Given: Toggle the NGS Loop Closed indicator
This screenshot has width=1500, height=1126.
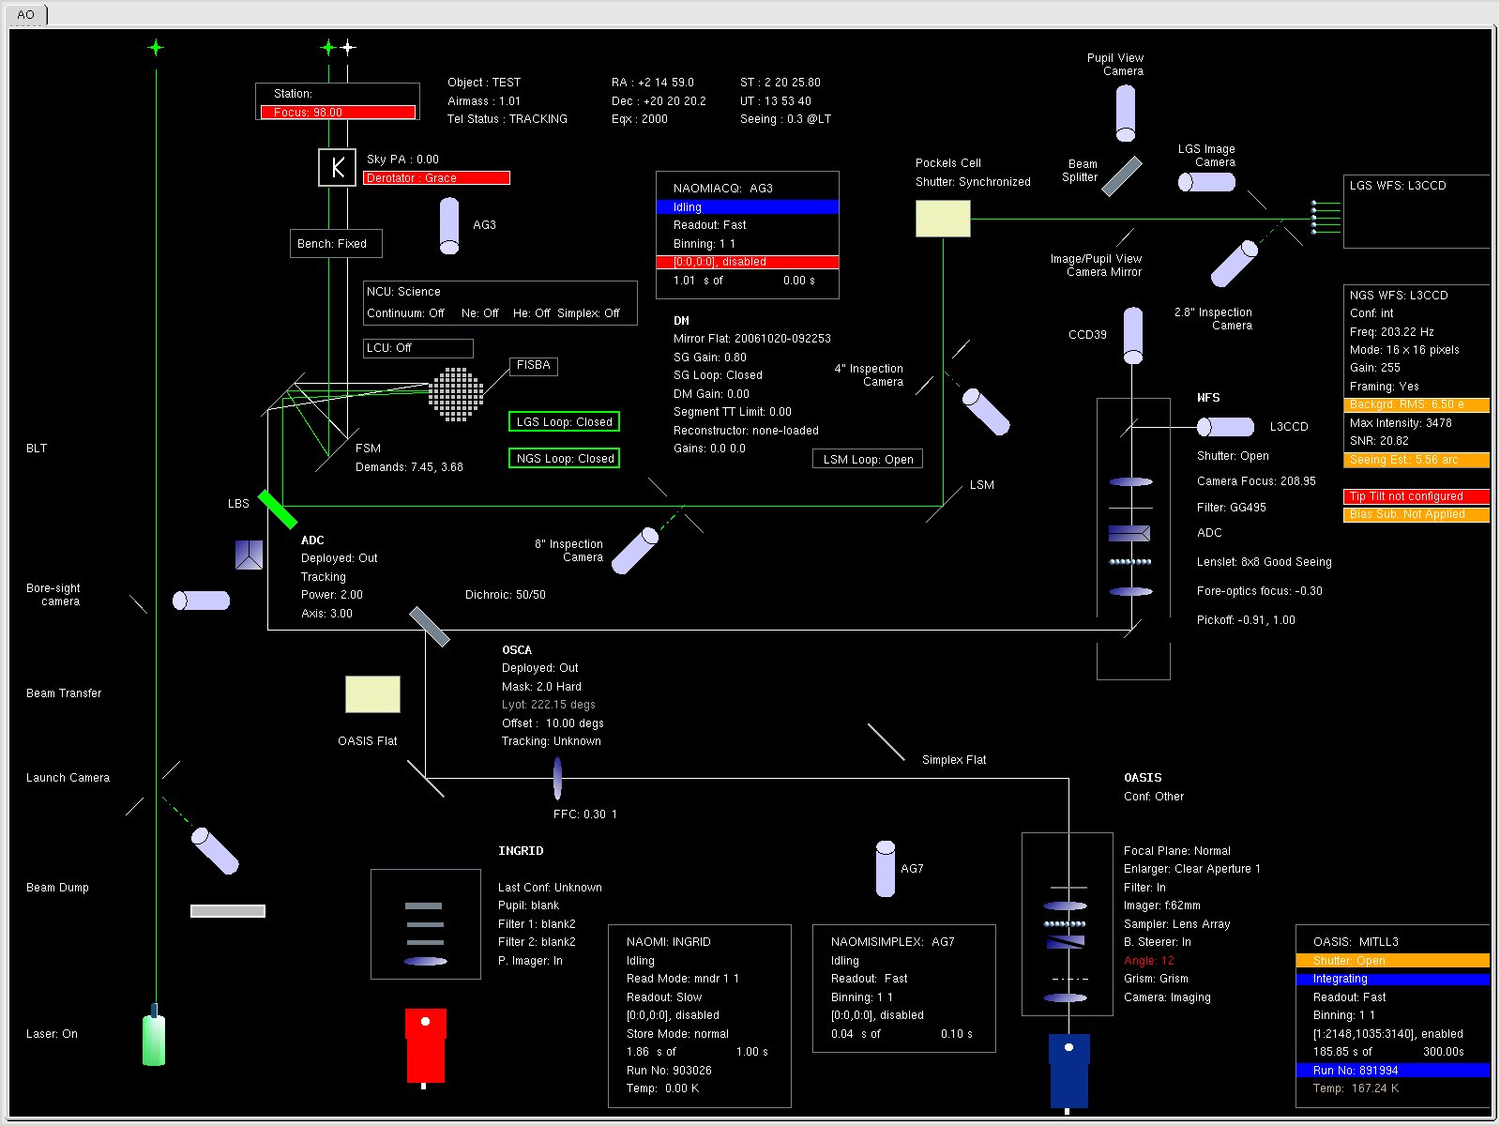Looking at the screenshot, I should coord(564,459).
